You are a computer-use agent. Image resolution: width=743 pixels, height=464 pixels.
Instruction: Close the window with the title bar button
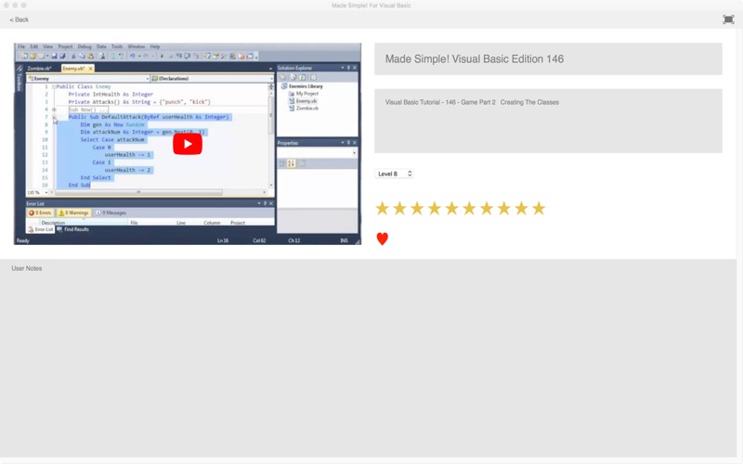pos(7,6)
